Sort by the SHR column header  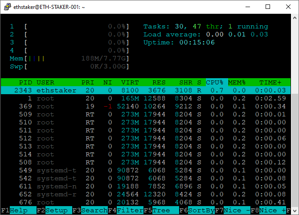click(x=186, y=83)
